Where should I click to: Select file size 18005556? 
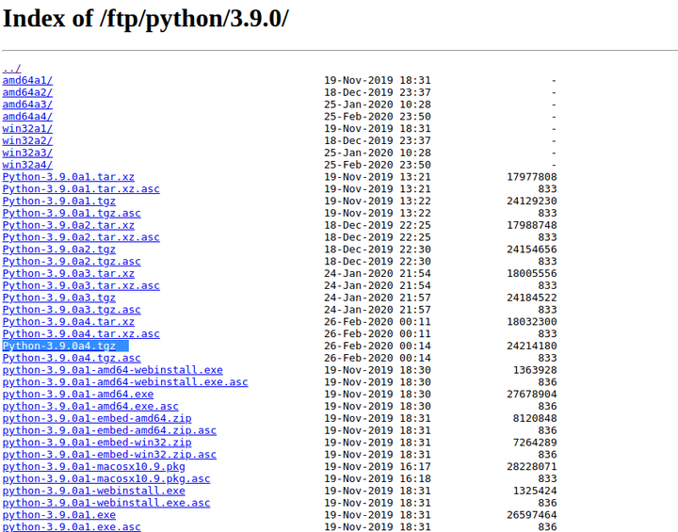(x=531, y=274)
